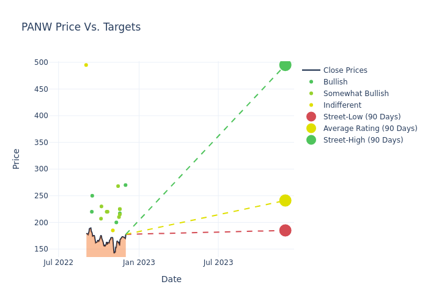428x306 pixels.
Task: Hide the Indifferent legend series
Action: (342, 105)
